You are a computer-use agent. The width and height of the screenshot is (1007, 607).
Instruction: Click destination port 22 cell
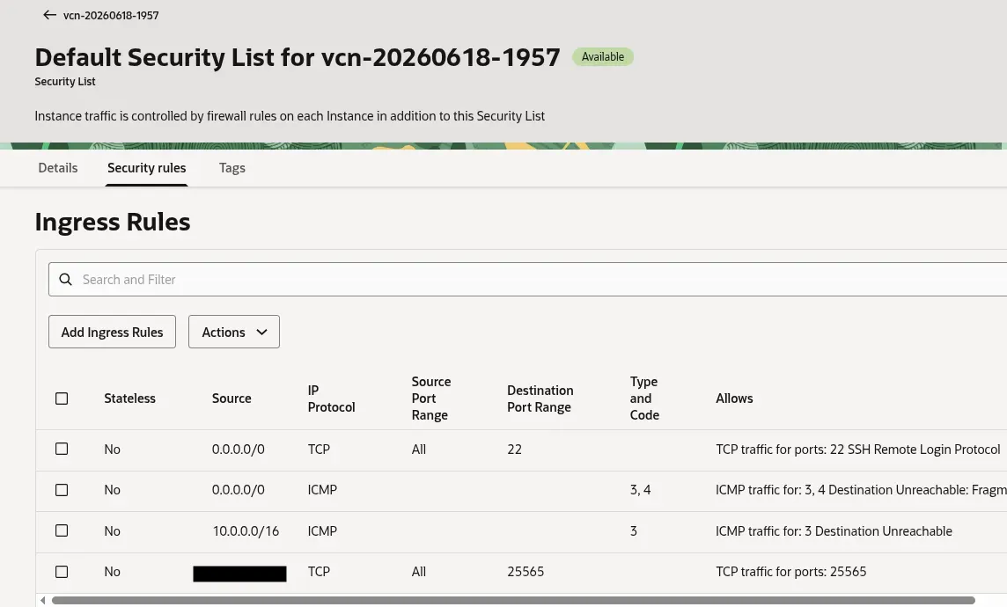click(x=514, y=450)
